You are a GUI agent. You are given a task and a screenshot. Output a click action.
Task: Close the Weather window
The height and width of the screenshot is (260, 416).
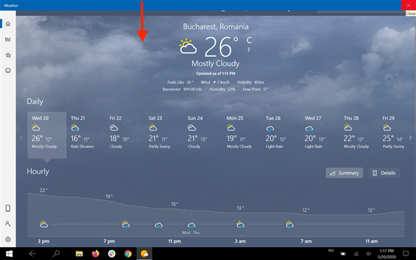point(408,5)
